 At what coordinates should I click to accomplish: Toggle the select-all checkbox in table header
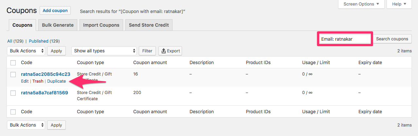[13, 63]
